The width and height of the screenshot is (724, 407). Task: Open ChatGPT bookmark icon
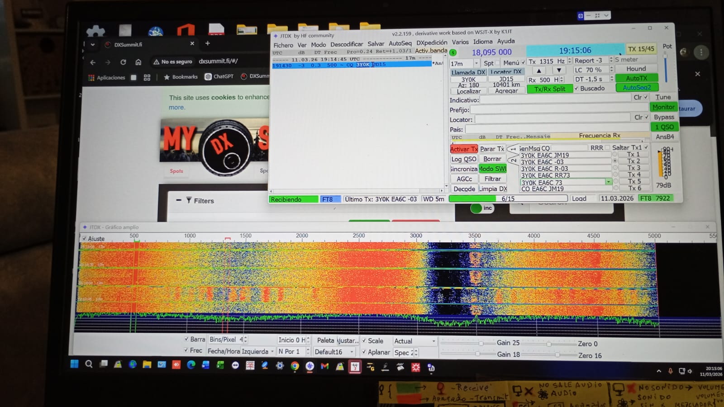[x=208, y=76]
